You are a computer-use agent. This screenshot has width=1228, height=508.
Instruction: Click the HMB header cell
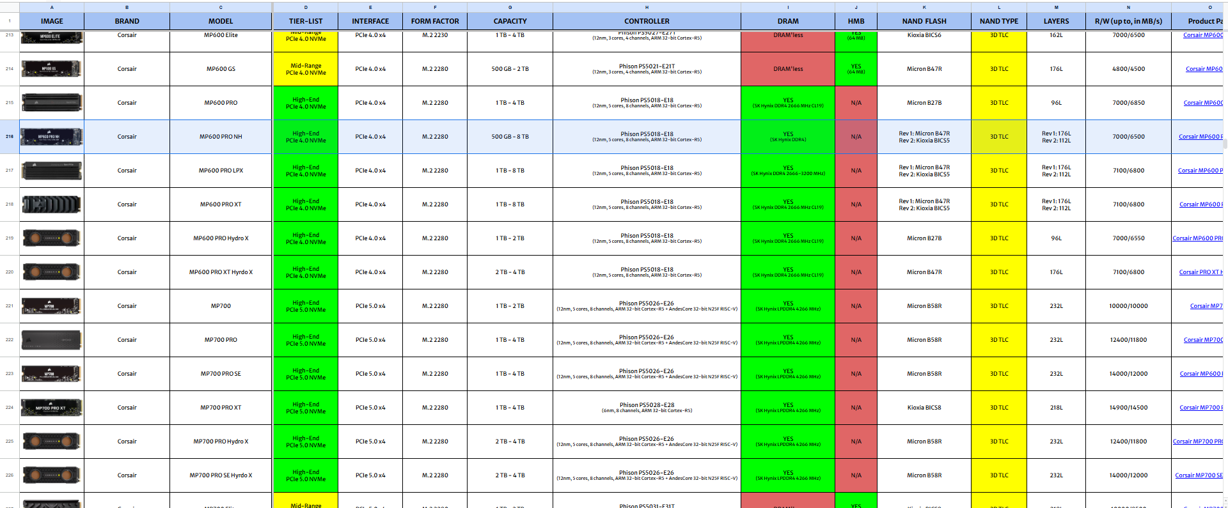pyautogui.click(x=856, y=21)
